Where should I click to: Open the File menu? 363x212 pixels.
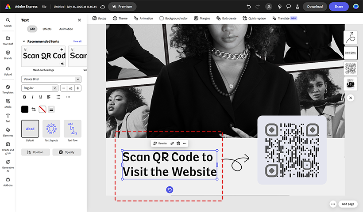pyautogui.click(x=44, y=7)
